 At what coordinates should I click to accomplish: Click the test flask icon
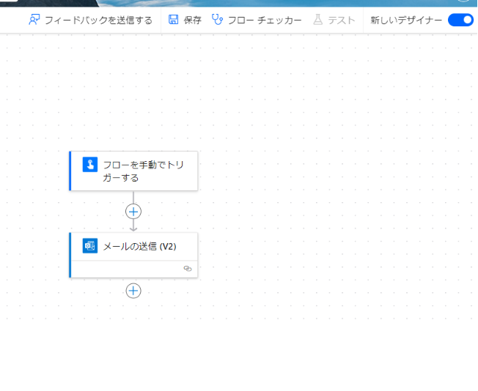click(x=318, y=20)
